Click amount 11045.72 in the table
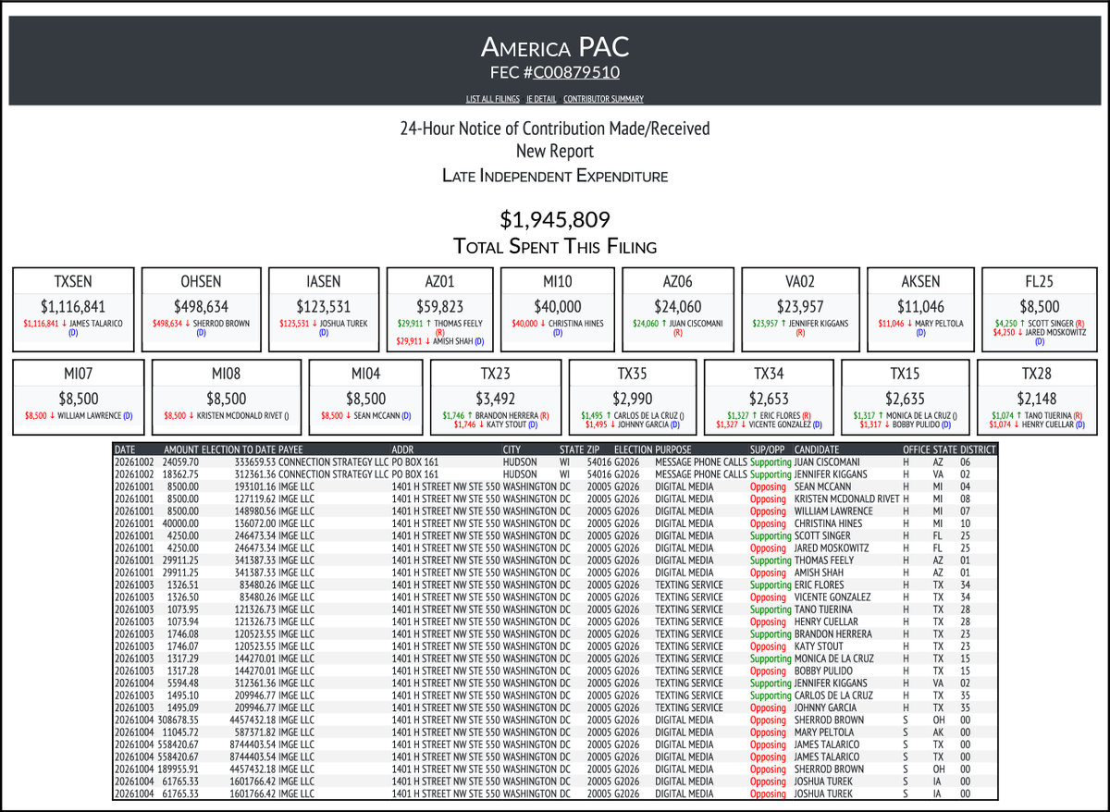 pyautogui.click(x=181, y=732)
